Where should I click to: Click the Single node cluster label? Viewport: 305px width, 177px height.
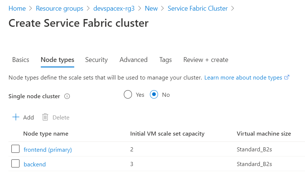34,96
